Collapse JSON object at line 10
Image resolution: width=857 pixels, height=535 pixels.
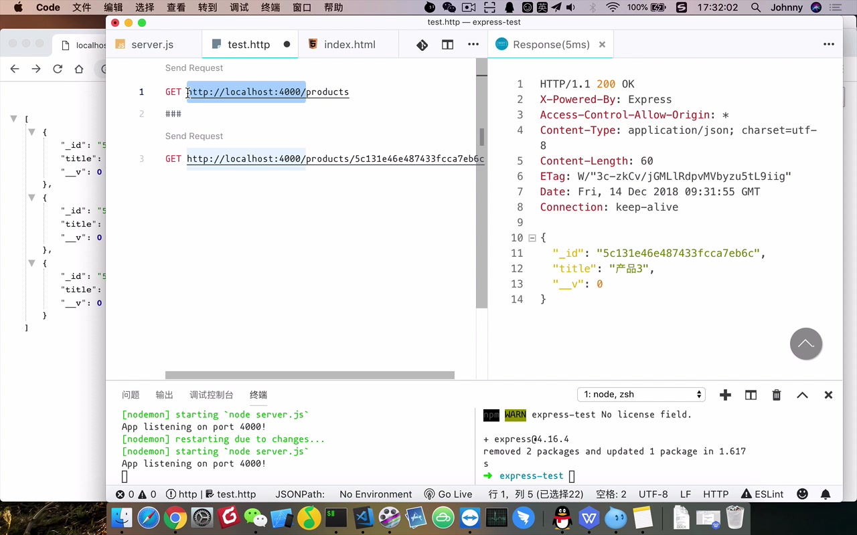(x=532, y=237)
